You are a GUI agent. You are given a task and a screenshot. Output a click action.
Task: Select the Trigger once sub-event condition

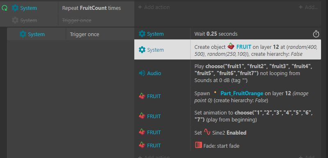coord(84,34)
